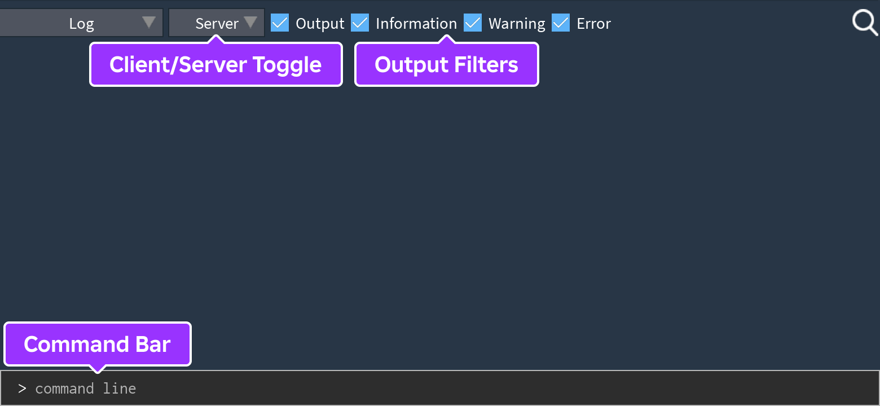Open the search magnifier icon
Screen dimensions: 880x406
pos(865,24)
